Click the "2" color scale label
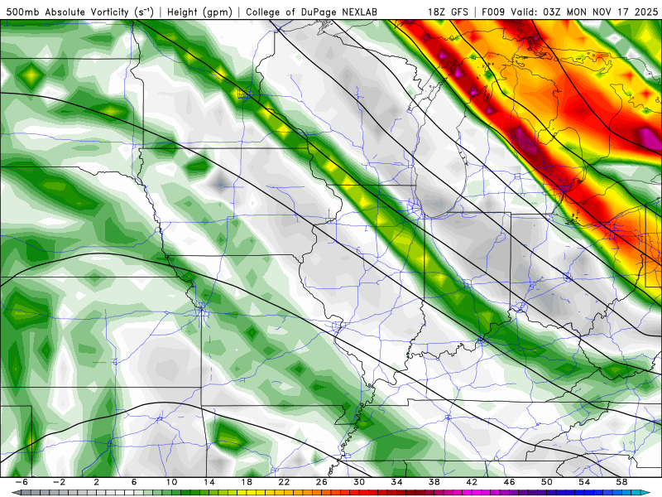 click(97, 482)
